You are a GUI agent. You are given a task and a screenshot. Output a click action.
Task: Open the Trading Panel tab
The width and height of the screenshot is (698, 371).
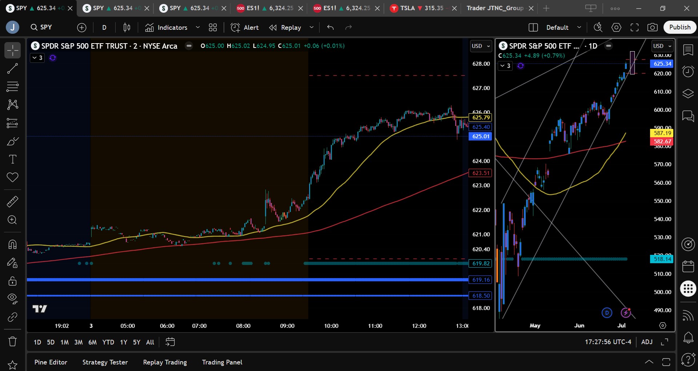(222, 362)
